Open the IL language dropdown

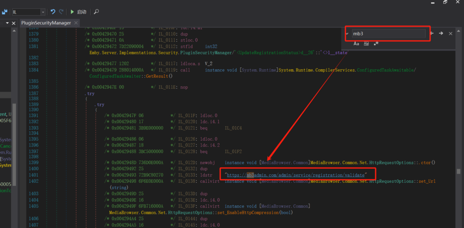pyautogui.click(x=43, y=12)
